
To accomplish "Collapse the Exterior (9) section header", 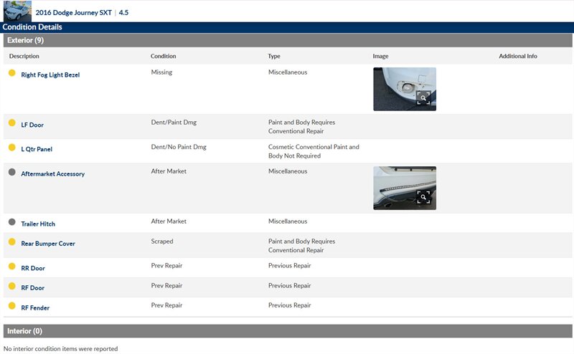I will coord(287,40).
